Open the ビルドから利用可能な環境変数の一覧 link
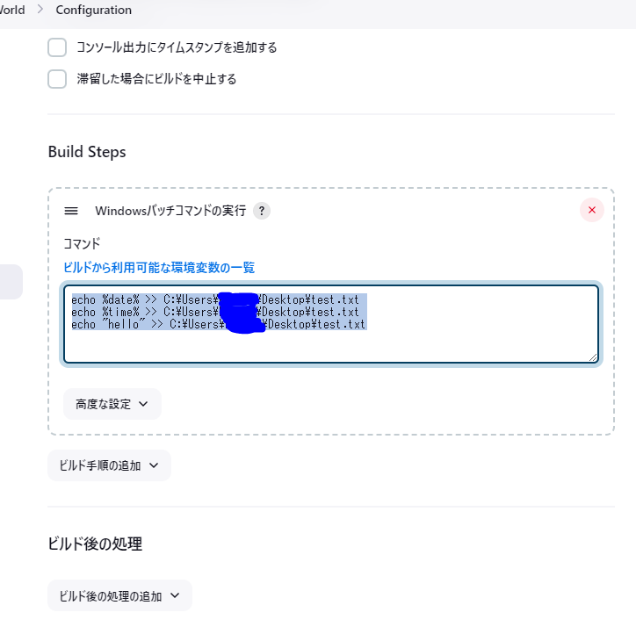Screen dimensions: 636x627 point(159,267)
